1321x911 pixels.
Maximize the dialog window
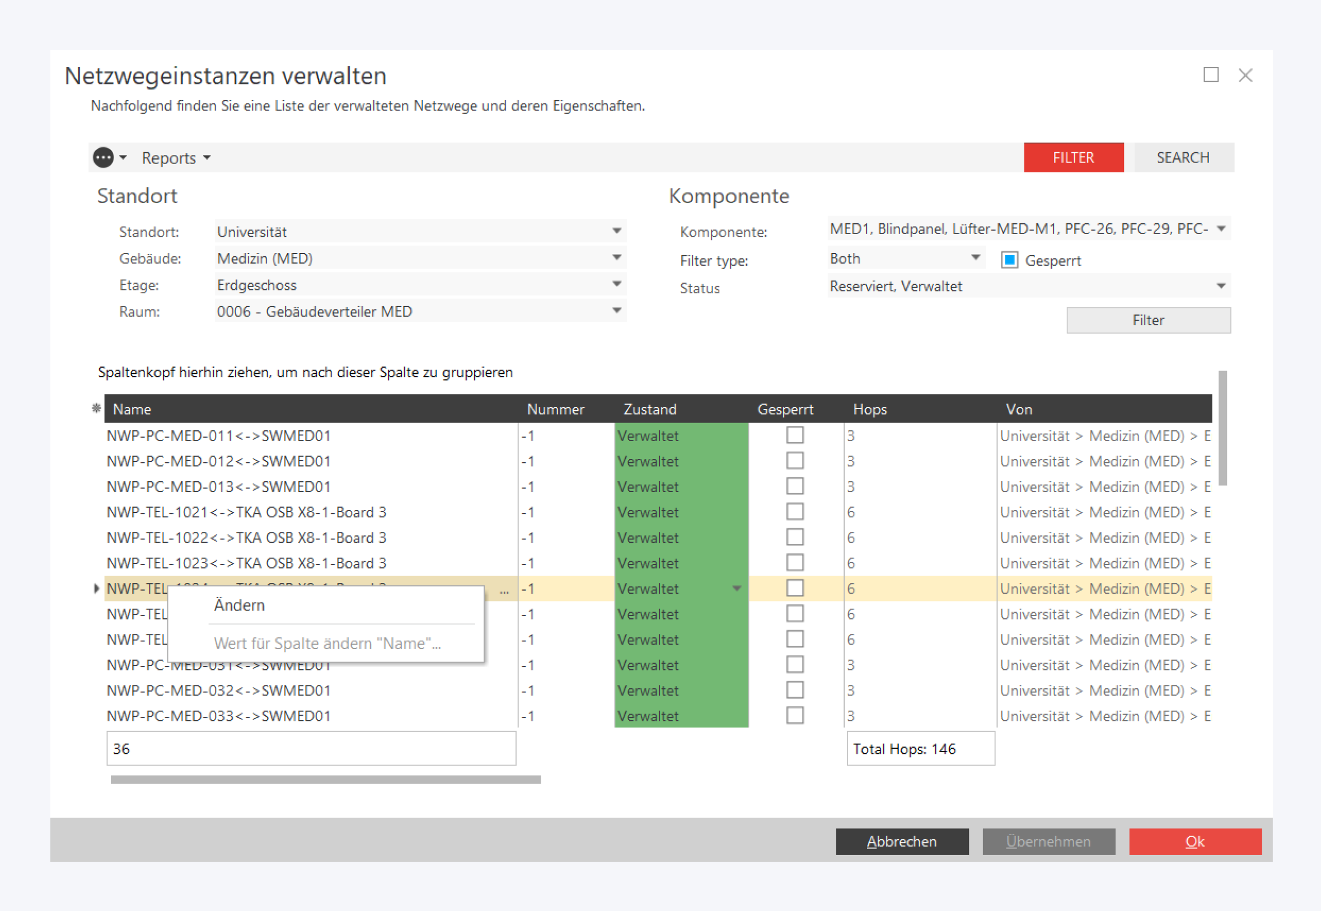pos(1210,75)
